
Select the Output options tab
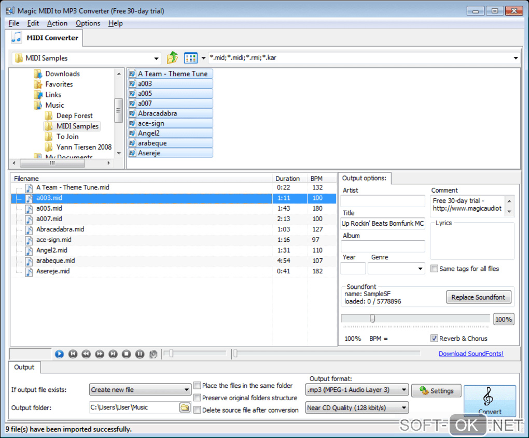[x=365, y=178]
